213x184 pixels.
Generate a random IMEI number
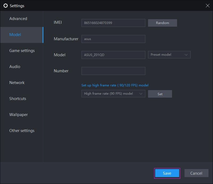pos(162,23)
